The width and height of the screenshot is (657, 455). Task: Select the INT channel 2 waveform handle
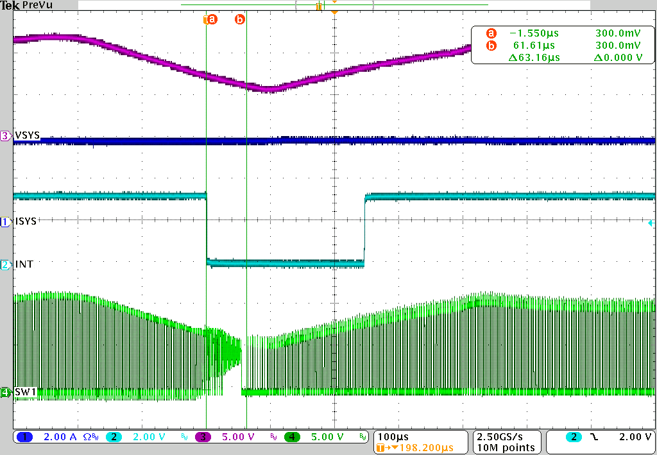pyautogui.click(x=6, y=264)
